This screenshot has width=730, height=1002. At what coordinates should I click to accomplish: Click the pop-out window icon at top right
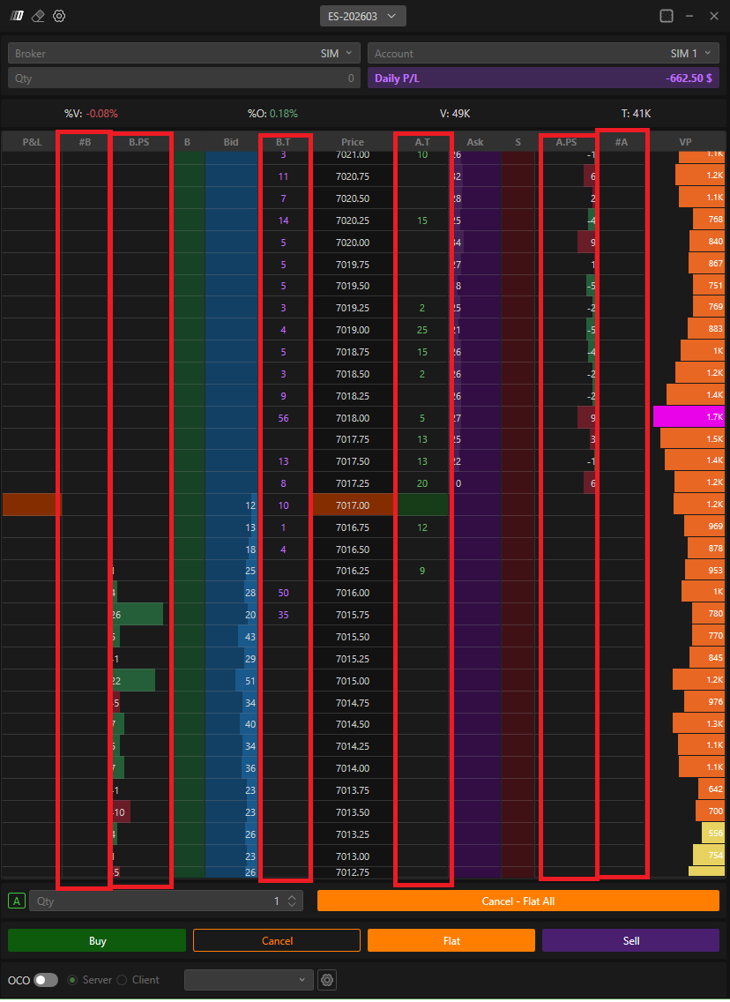pyautogui.click(x=667, y=16)
